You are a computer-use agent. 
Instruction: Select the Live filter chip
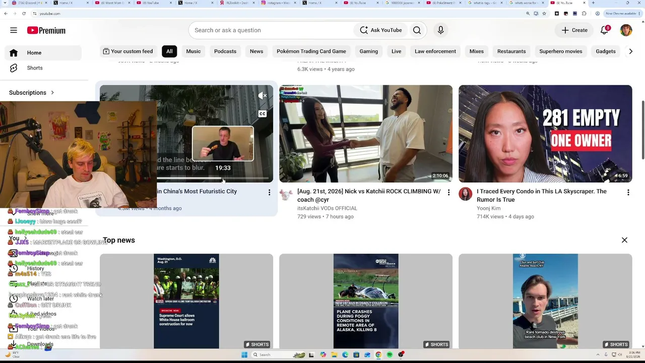pos(397,51)
